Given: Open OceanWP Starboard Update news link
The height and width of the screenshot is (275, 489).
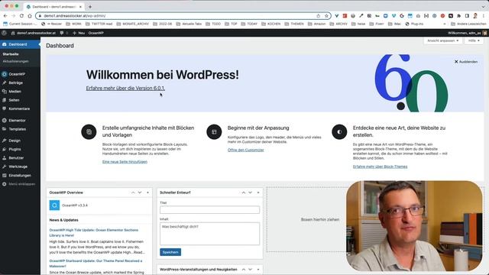Looking at the screenshot, I should [96, 264].
